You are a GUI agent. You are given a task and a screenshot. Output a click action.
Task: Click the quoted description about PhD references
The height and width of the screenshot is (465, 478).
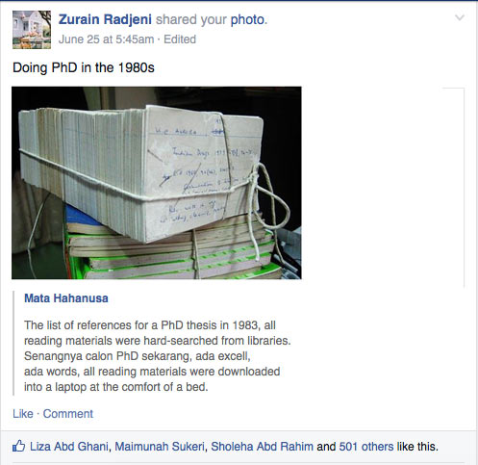point(157,356)
